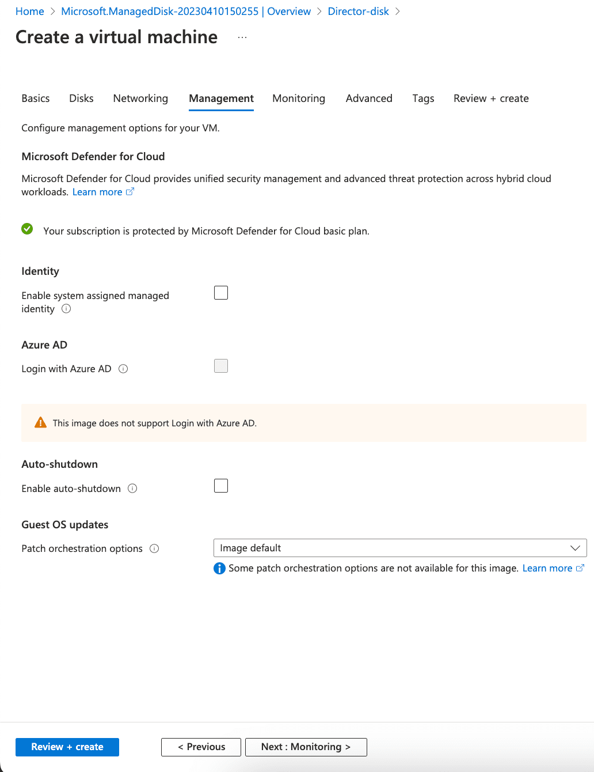Switch to the Networking tab
Viewport: 594px width, 772px height.
(x=140, y=99)
